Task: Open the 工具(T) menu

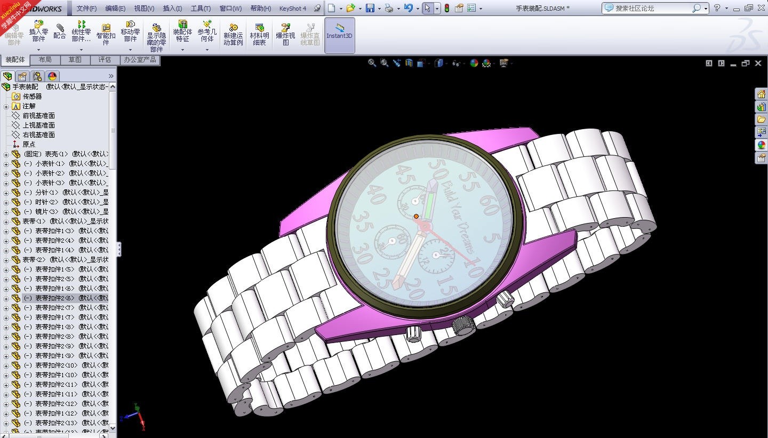Action: (x=201, y=9)
